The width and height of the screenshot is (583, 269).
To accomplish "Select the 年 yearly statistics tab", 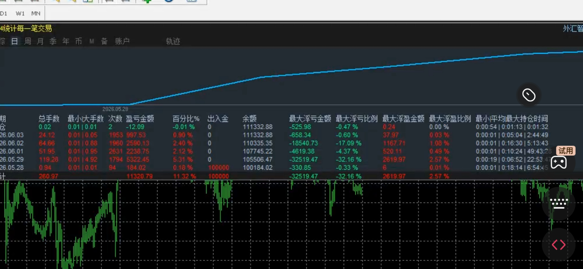I will 66,41.
